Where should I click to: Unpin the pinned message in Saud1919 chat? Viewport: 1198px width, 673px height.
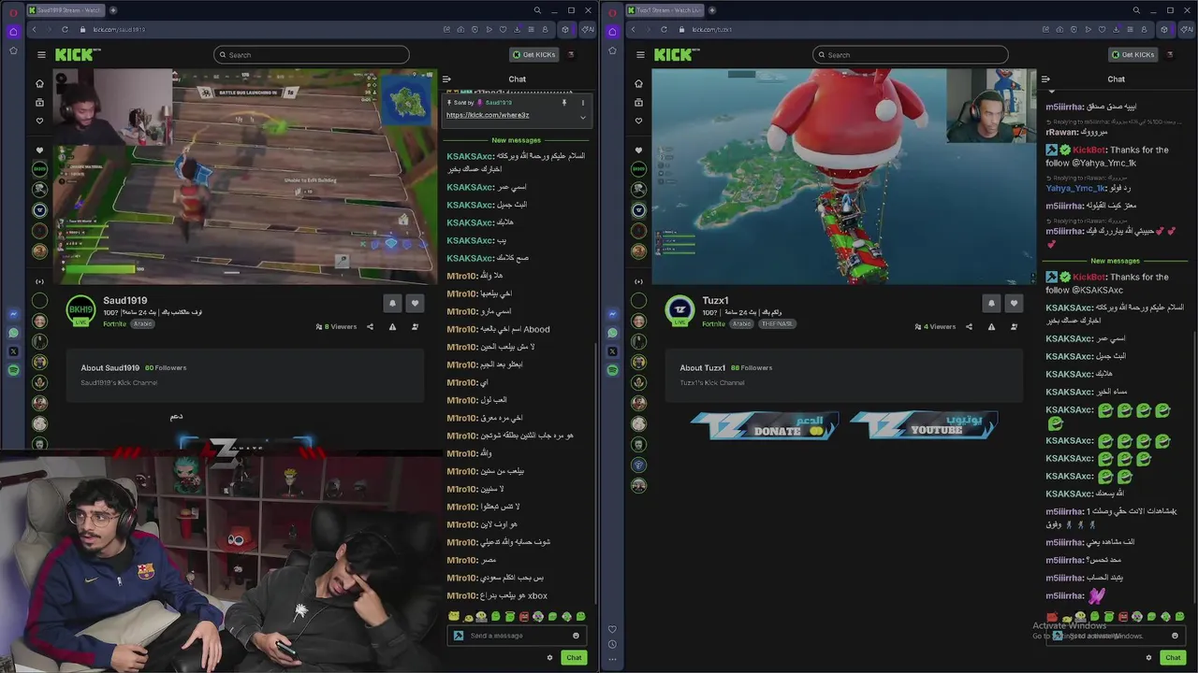click(563, 102)
